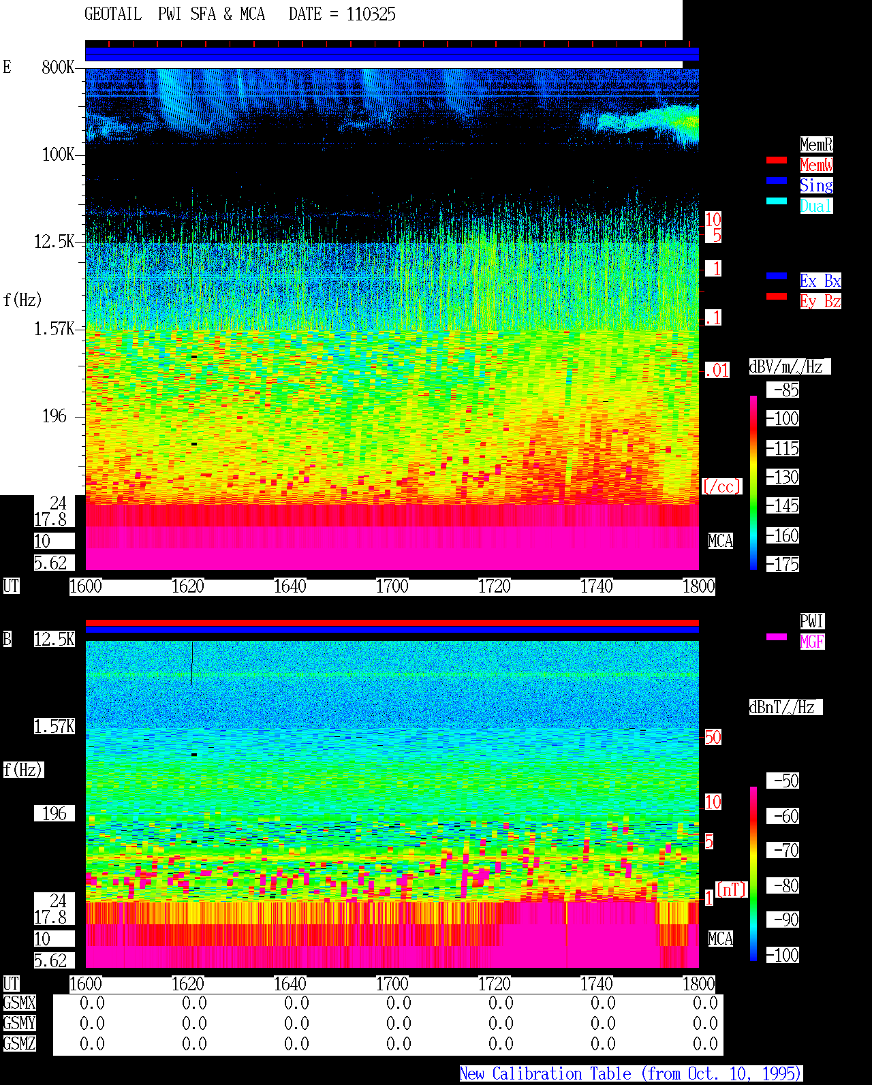Click the -175 color scale value
Image resolution: width=872 pixels, height=1085 pixels.
pyautogui.click(x=783, y=565)
